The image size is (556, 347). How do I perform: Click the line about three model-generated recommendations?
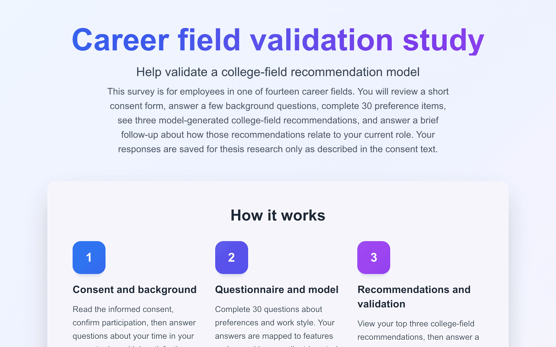point(278,120)
